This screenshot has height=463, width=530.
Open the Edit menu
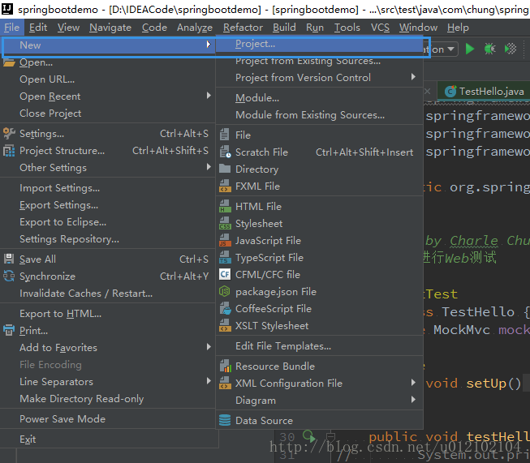point(38,28)
